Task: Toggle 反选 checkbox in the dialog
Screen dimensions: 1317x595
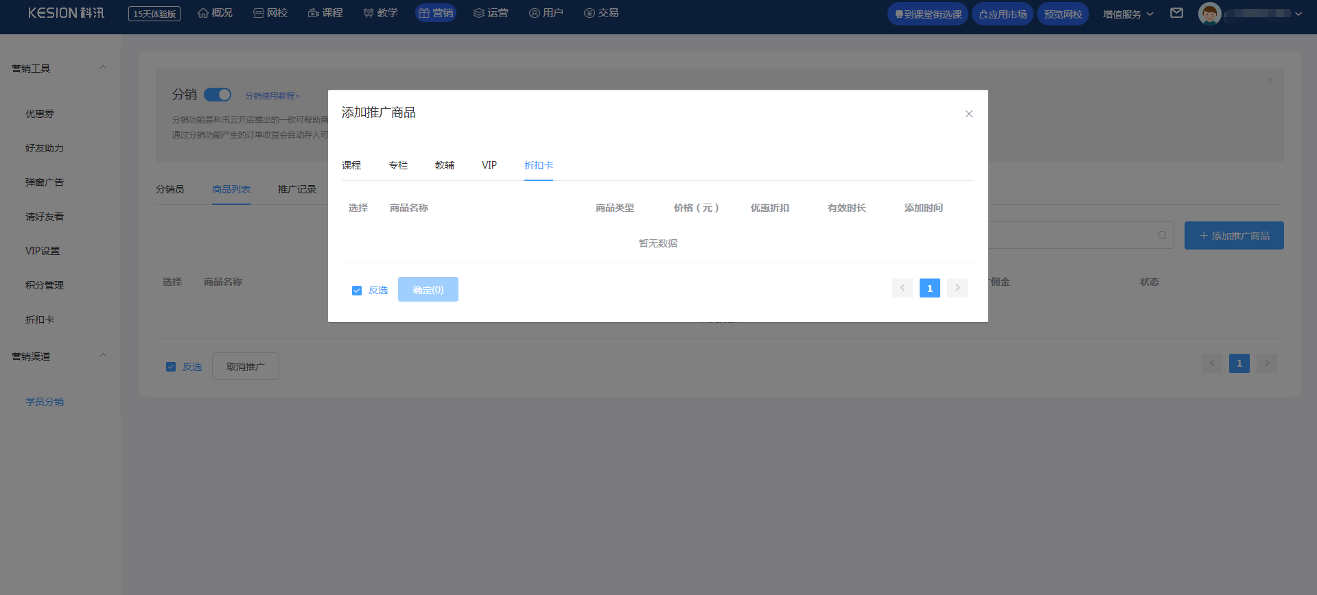Action: point(357,291)
